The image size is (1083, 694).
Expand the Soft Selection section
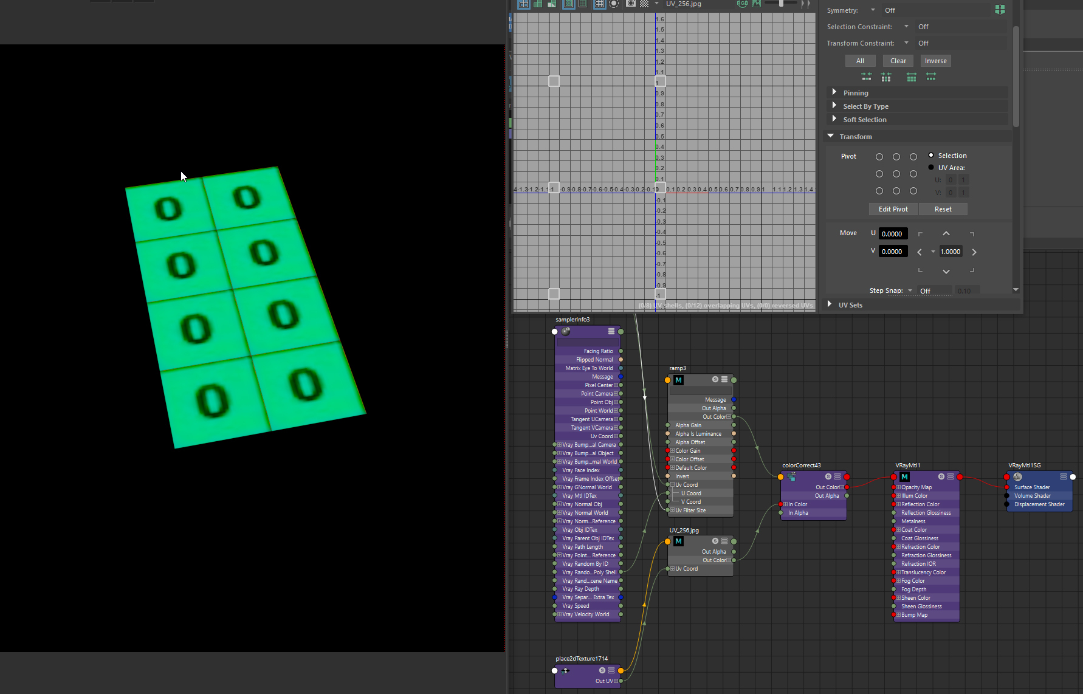pyautogui.click(x=834, y=119)
